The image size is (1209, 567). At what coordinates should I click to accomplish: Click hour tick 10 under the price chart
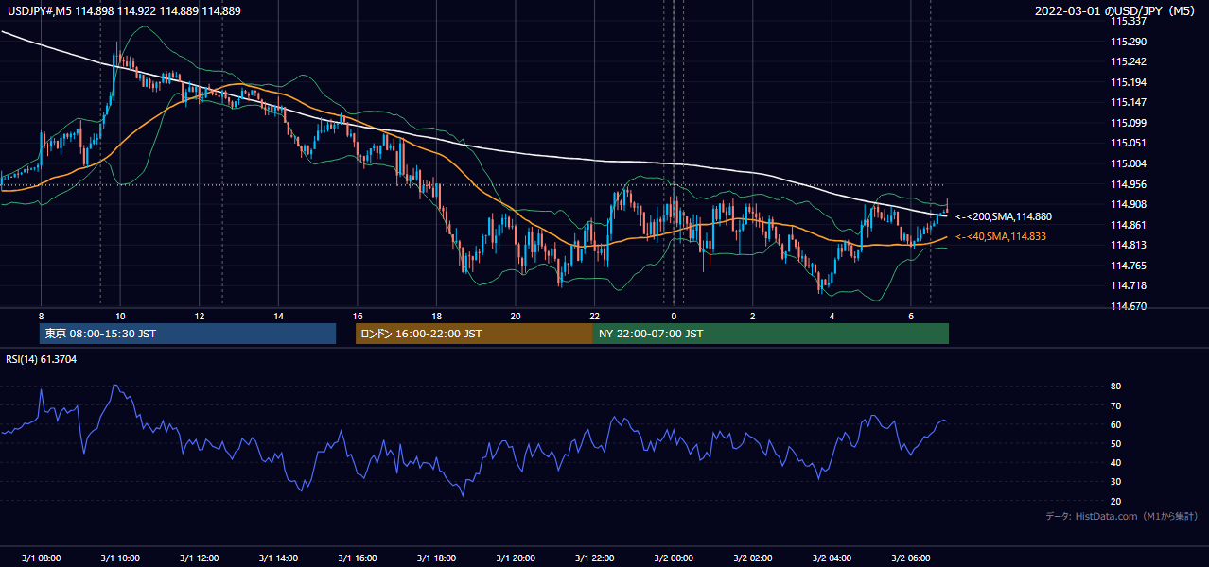click(x=120, y=316)
